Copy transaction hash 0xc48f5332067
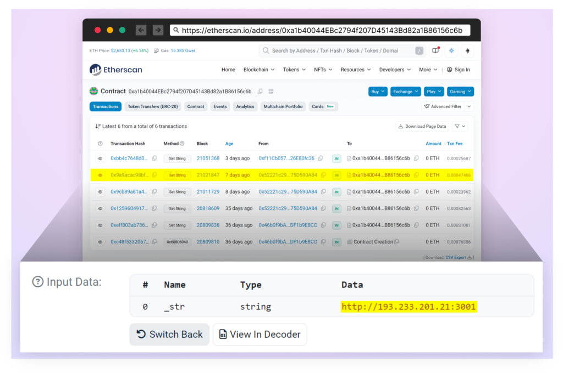This screenshot has width=563, height=374. [154, 242]
